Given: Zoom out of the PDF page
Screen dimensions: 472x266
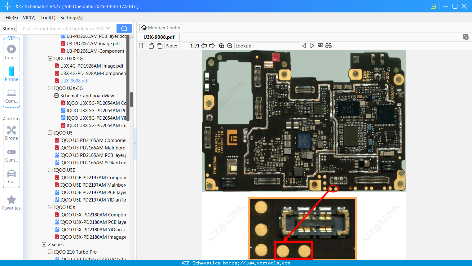Looking at the screenshot, I should pyautogui.click(x=230, y=46).
